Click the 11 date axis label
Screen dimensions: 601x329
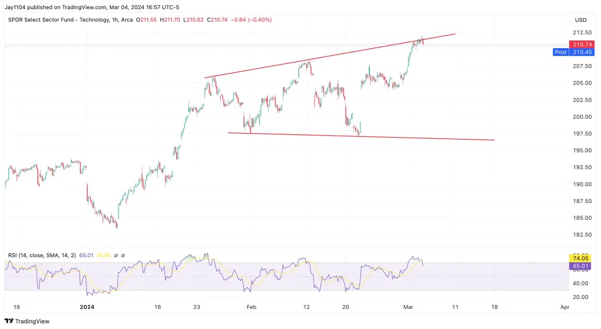(x=455, y=307)
